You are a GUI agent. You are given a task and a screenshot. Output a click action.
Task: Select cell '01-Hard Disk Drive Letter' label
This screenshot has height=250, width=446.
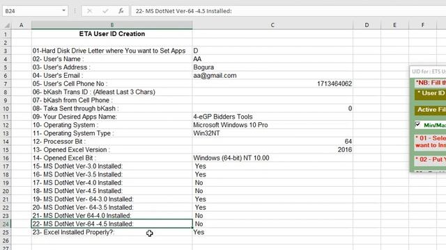[x=111, y=51]
